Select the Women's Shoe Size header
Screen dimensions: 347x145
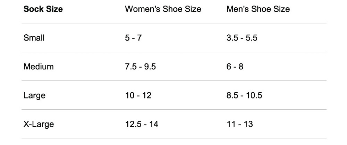163,9
